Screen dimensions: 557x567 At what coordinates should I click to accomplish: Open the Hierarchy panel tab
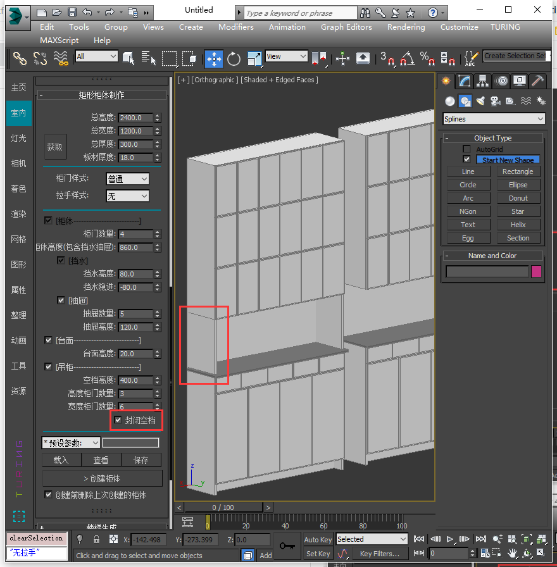(482, 81)
